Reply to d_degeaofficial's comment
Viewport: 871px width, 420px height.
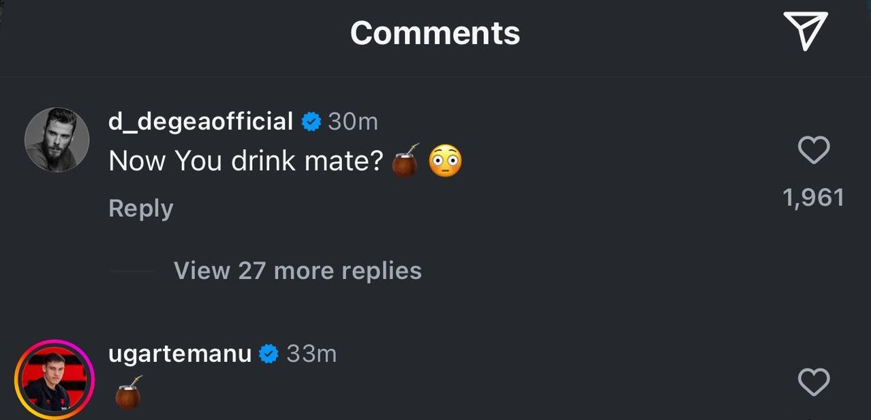(140, 208)
